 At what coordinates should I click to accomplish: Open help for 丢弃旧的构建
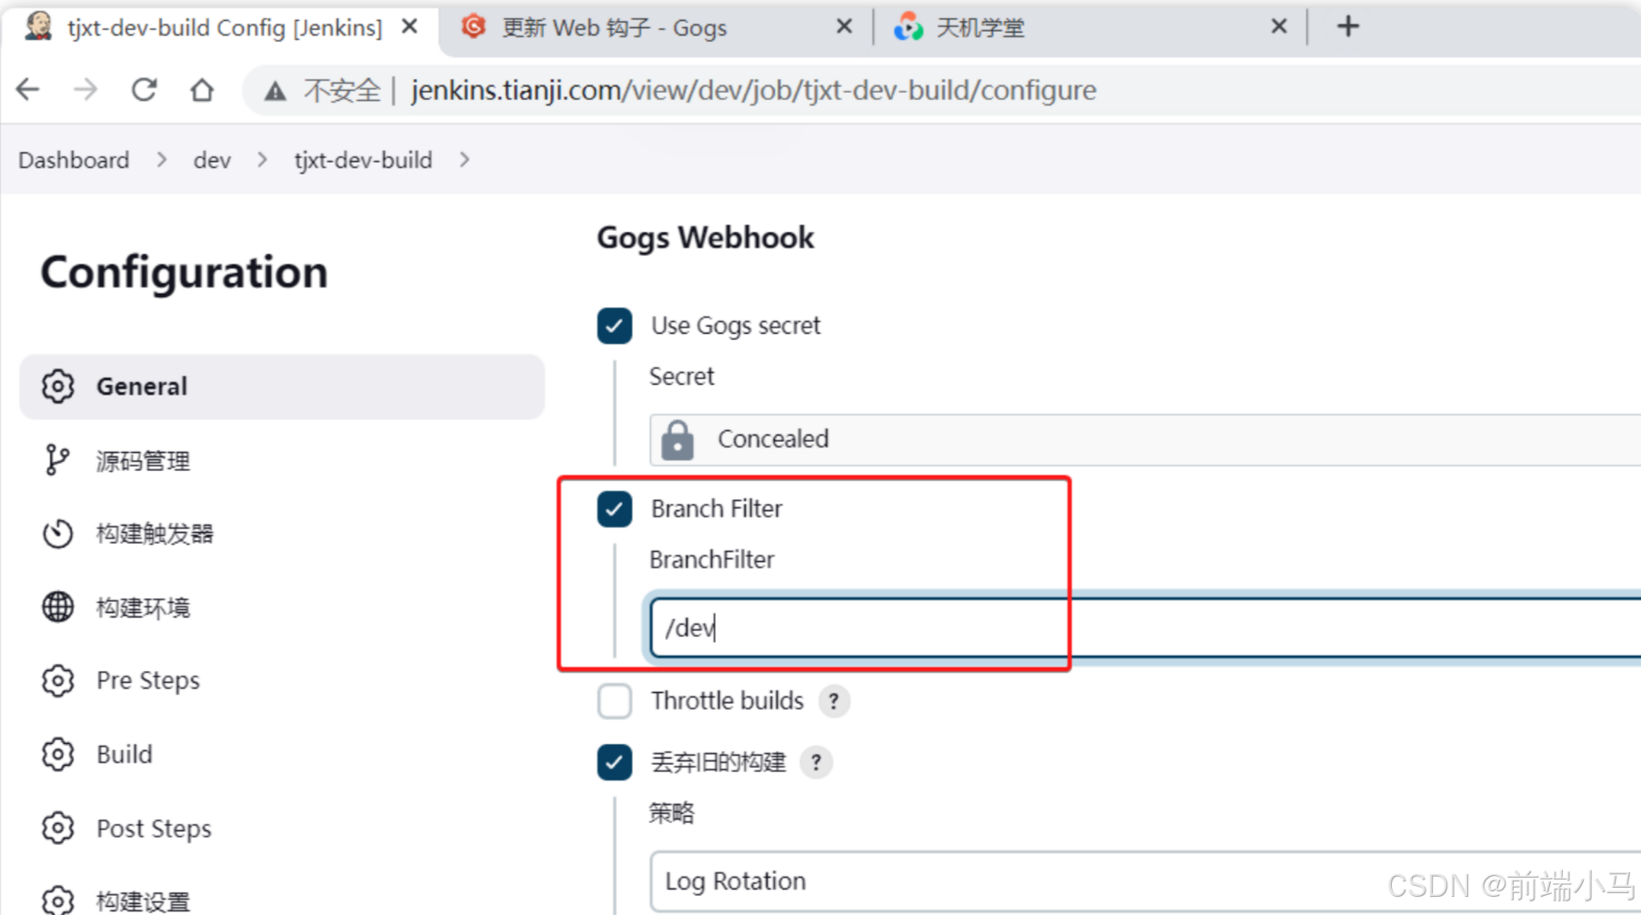(x=816, y=762)
